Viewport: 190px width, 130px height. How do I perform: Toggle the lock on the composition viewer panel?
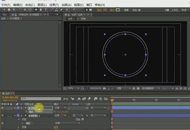pos(69,15)
